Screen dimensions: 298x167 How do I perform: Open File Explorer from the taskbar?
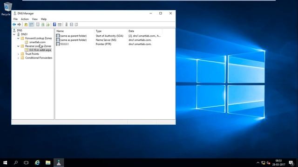[x=48, y=163]
